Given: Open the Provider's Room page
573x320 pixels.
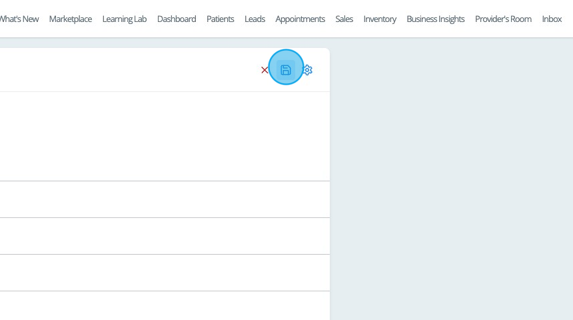Looking at the screenshot, I should [503, 19].
